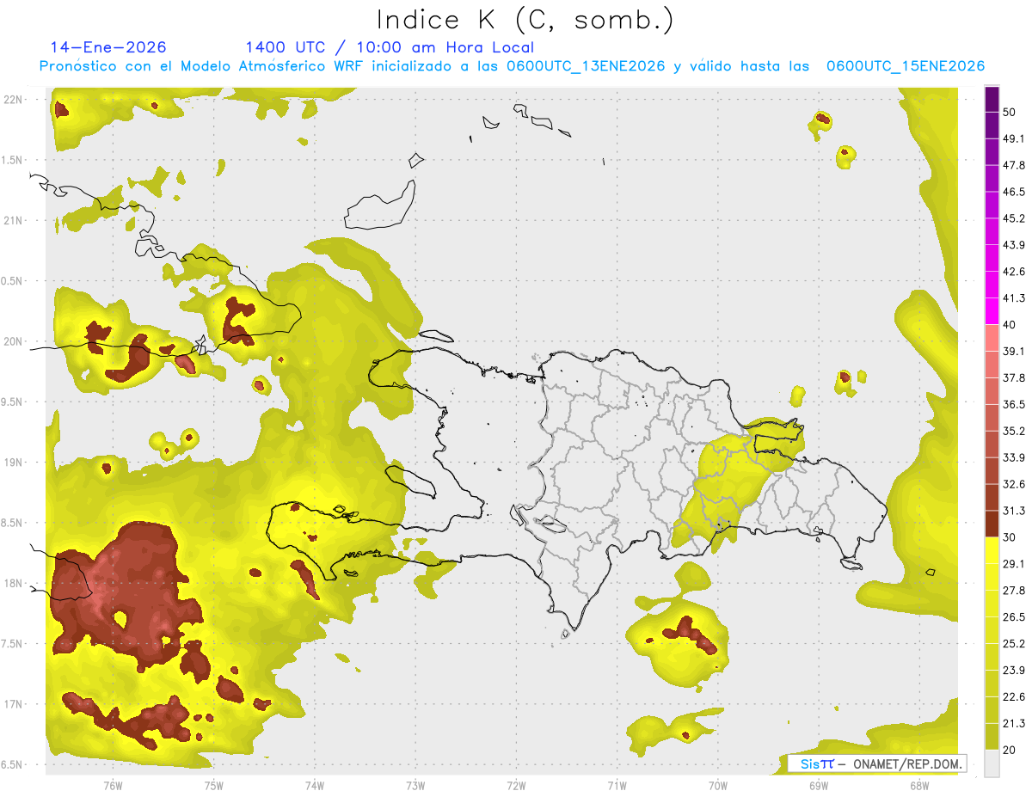Click the time '1400 UTC / 10:00 am Hora Local'
Screen dimensions: 1032x797
[x=390, y=47]
